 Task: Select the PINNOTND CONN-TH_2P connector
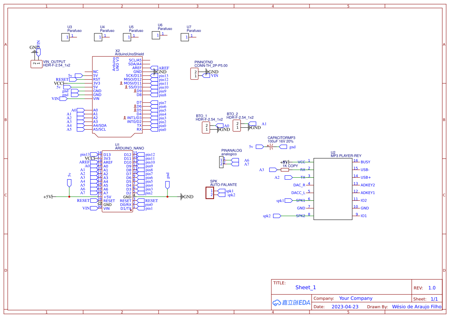coord(195,74)
